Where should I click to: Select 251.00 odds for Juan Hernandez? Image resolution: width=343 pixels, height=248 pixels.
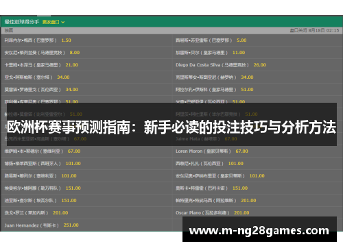[71, 225]
